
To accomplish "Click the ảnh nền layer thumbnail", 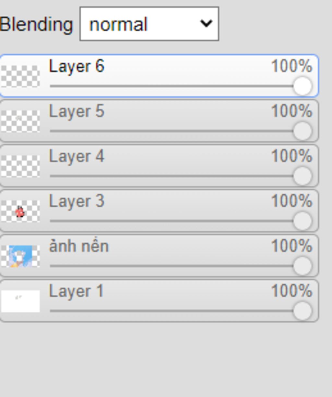I will 20,256.
